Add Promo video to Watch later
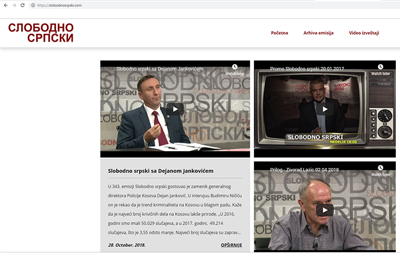 [x=380, y=69]
